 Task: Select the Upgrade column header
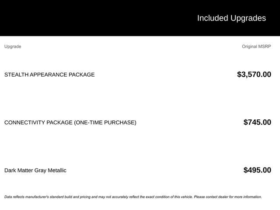pyautogui.click(x=13, y=46)
